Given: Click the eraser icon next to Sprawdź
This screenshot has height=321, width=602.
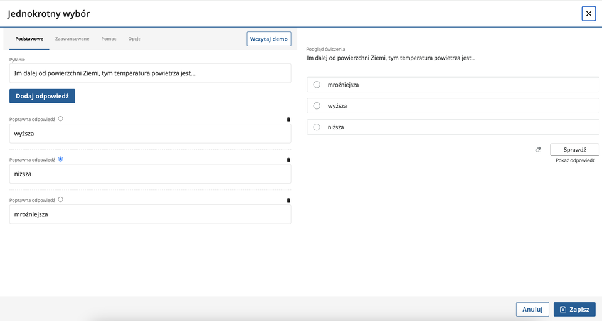Looking at the screenshot, I should 538,150.
